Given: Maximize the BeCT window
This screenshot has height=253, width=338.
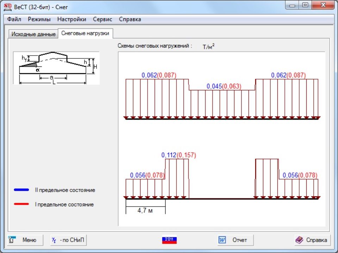Looking at the screenshot, I should [305, 5].
